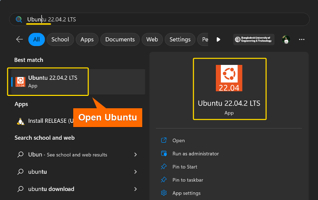Screen dimensions: 318x200
Task: Open the user profile avatar
Action: tap(286, 40)
